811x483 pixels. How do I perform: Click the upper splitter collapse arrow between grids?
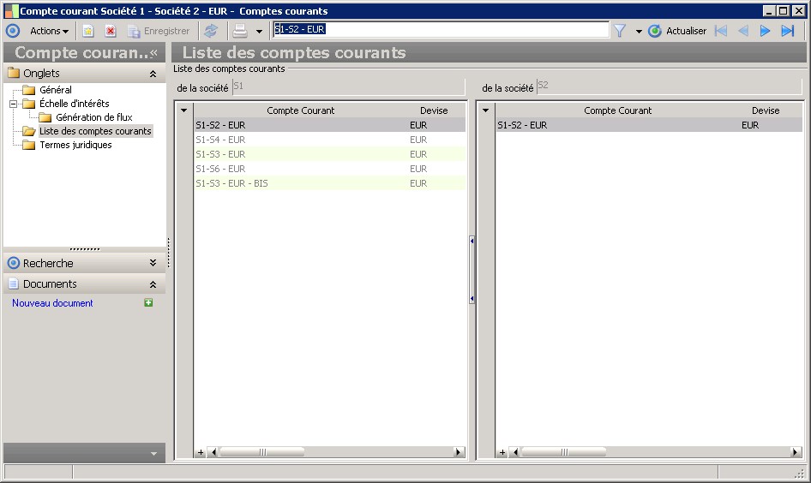[x=472, y=241]
